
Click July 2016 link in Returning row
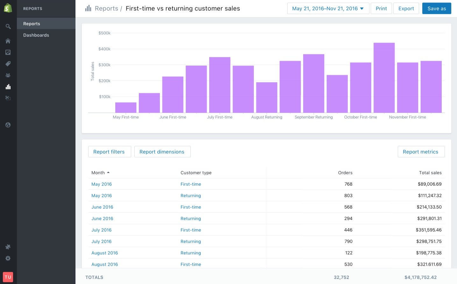(101, 241)
